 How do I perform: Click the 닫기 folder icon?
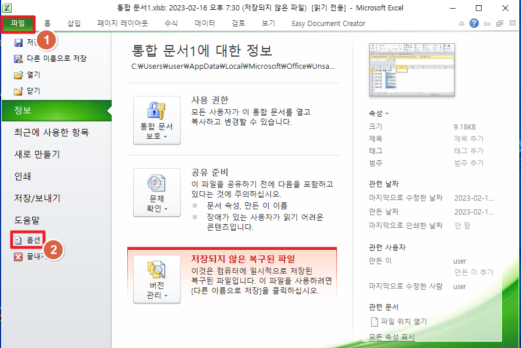(19, 91)
